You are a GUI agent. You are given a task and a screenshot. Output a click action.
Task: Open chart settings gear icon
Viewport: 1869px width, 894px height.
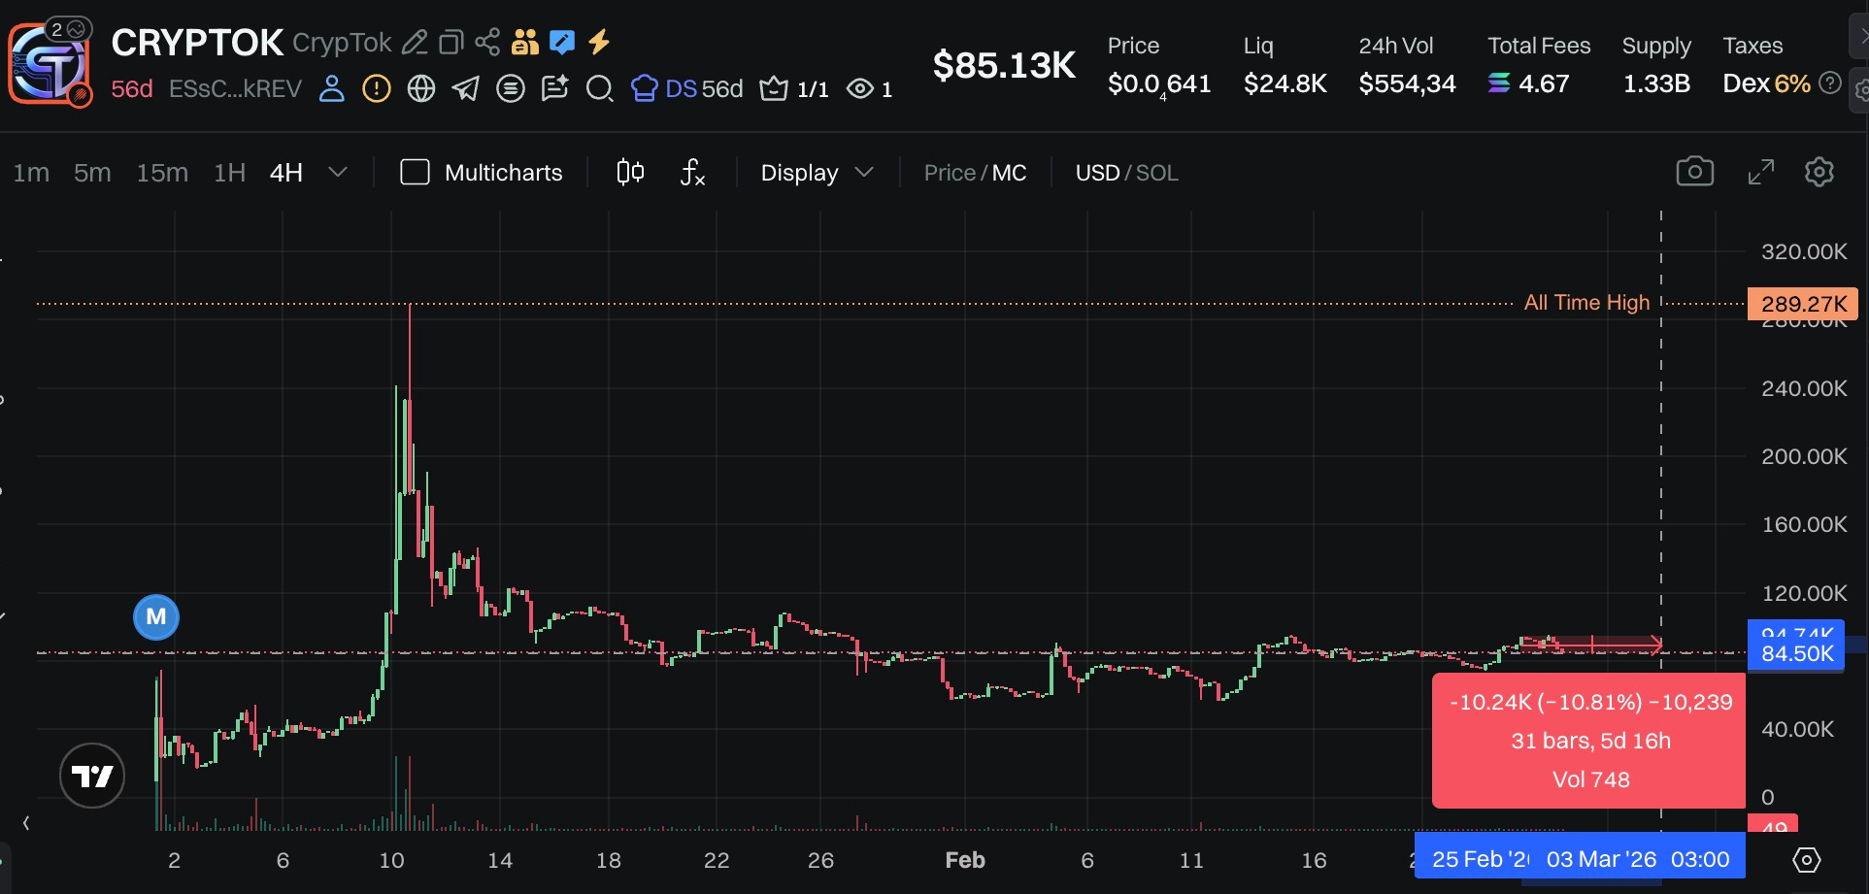(x=1819, y=172)
